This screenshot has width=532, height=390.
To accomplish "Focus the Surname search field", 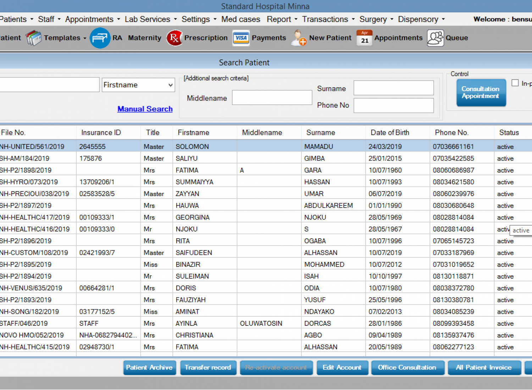I will click(x=394, y=88).
